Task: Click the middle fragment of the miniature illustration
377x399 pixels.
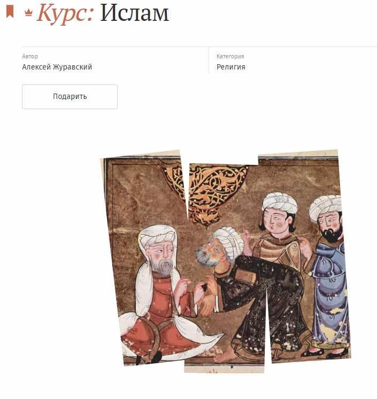Action: [224, 267]
